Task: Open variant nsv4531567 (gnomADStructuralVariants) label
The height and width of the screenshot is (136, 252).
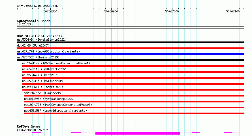Action: (55, 111)
